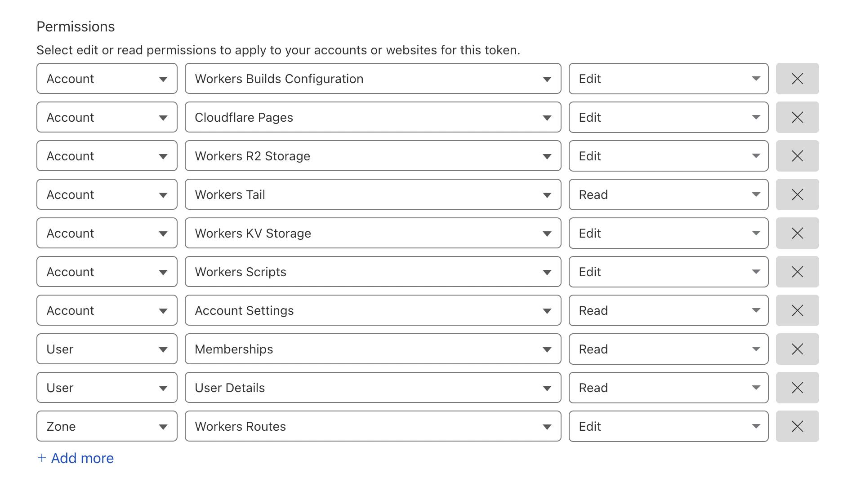The image size is (856, 486).
Task: Delete the Workers Tail permission row
Action: coord(797,194)
